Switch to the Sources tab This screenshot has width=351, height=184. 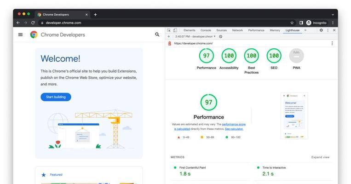221,30
